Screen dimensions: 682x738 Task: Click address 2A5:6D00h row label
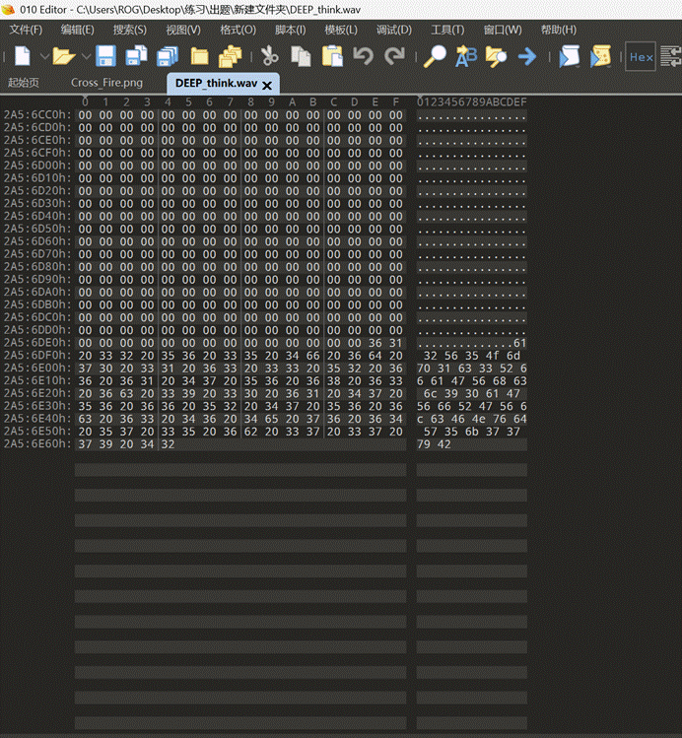(x=37, y=166)
